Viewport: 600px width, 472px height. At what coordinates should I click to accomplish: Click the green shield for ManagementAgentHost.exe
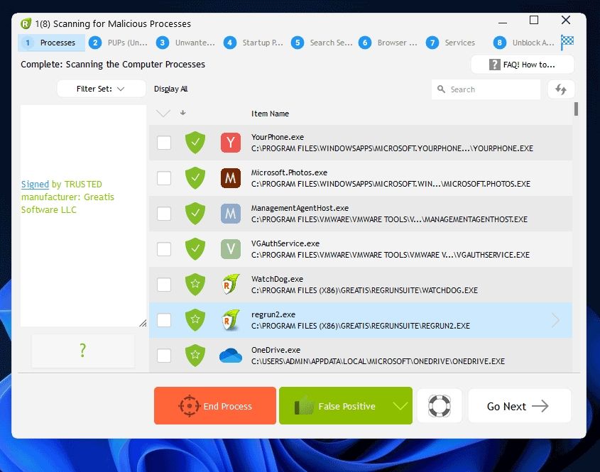[x=195, y=214]
